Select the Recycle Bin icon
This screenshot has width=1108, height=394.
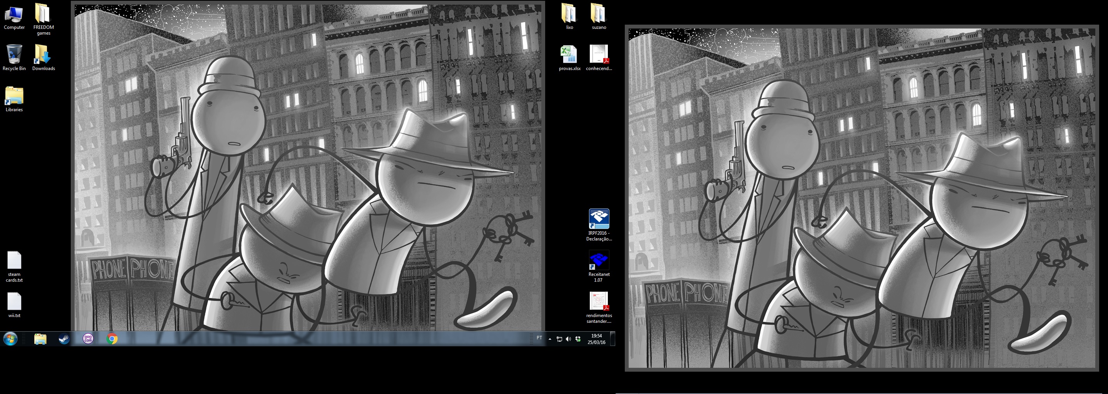[14, 58]
